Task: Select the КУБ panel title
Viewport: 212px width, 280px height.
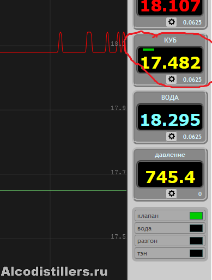Action: [x=170, y=40]
